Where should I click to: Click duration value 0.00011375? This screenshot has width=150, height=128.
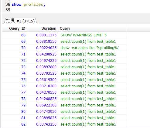46,35
